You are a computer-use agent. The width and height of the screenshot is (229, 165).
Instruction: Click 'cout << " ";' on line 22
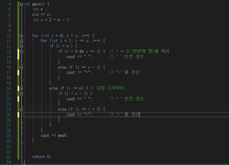coord(79,99)
